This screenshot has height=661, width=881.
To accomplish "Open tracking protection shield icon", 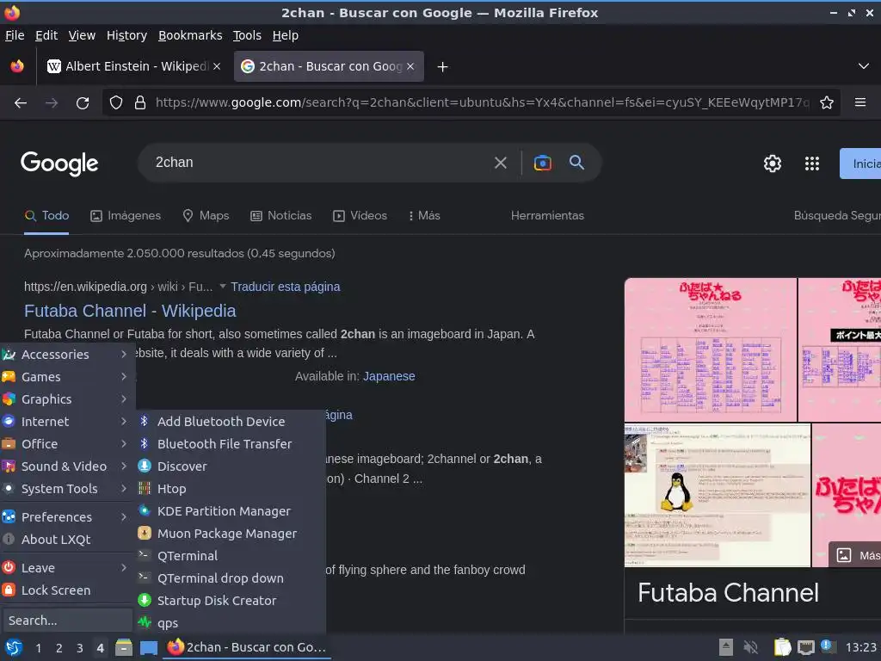I will tap(116, 103).
